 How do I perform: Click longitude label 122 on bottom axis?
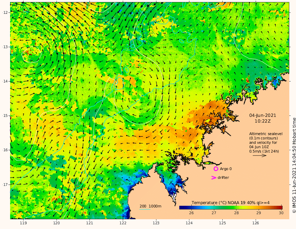click(x=123, y=223)
